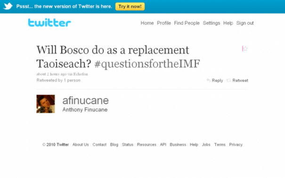
Task: Go to Home in the top navigation
Action: coord(147,23)
